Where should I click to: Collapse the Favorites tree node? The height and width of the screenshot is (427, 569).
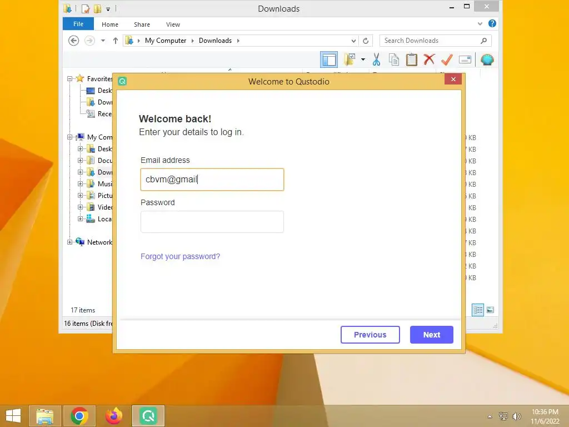[69, 79]
